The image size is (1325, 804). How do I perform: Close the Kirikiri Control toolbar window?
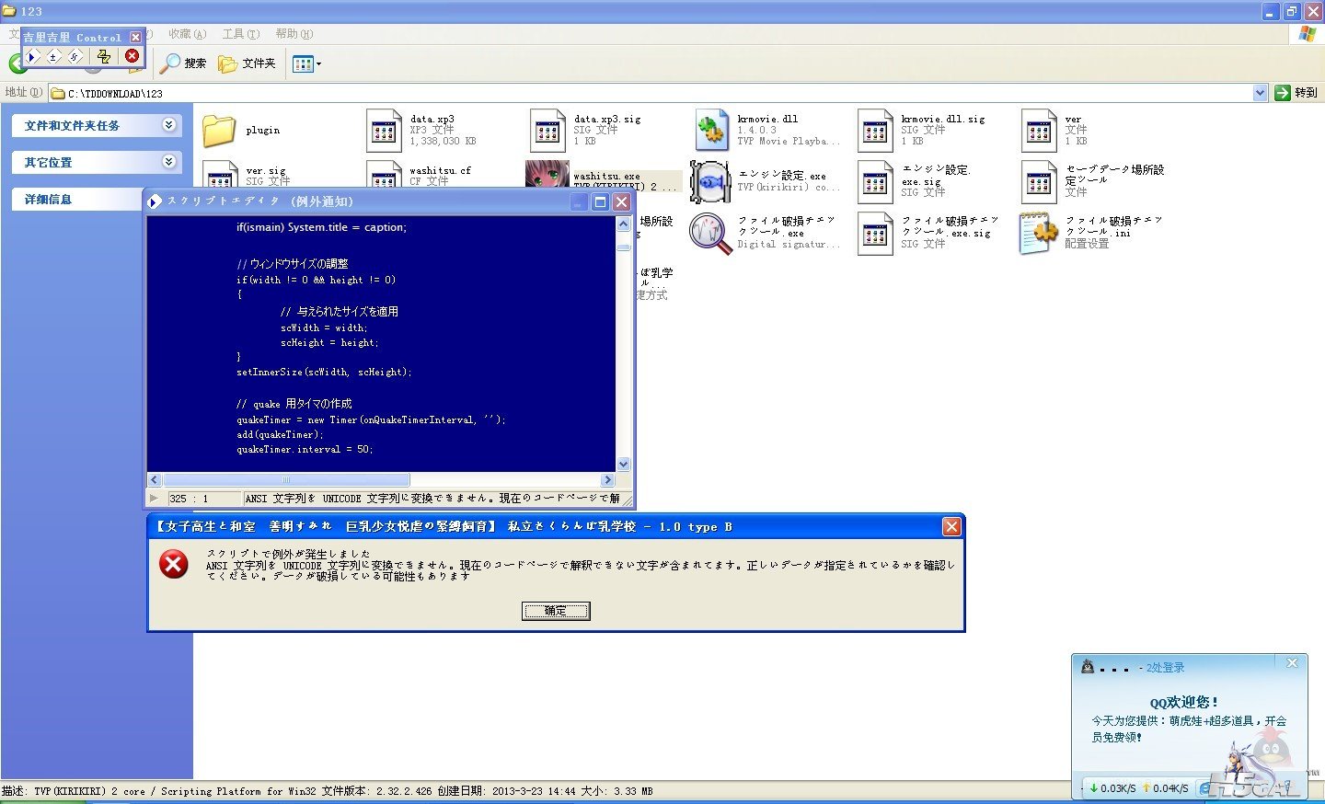tap(135, 38)
